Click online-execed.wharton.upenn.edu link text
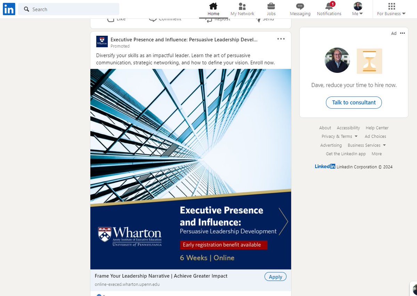The image size is (417, 296). [127, 284]
